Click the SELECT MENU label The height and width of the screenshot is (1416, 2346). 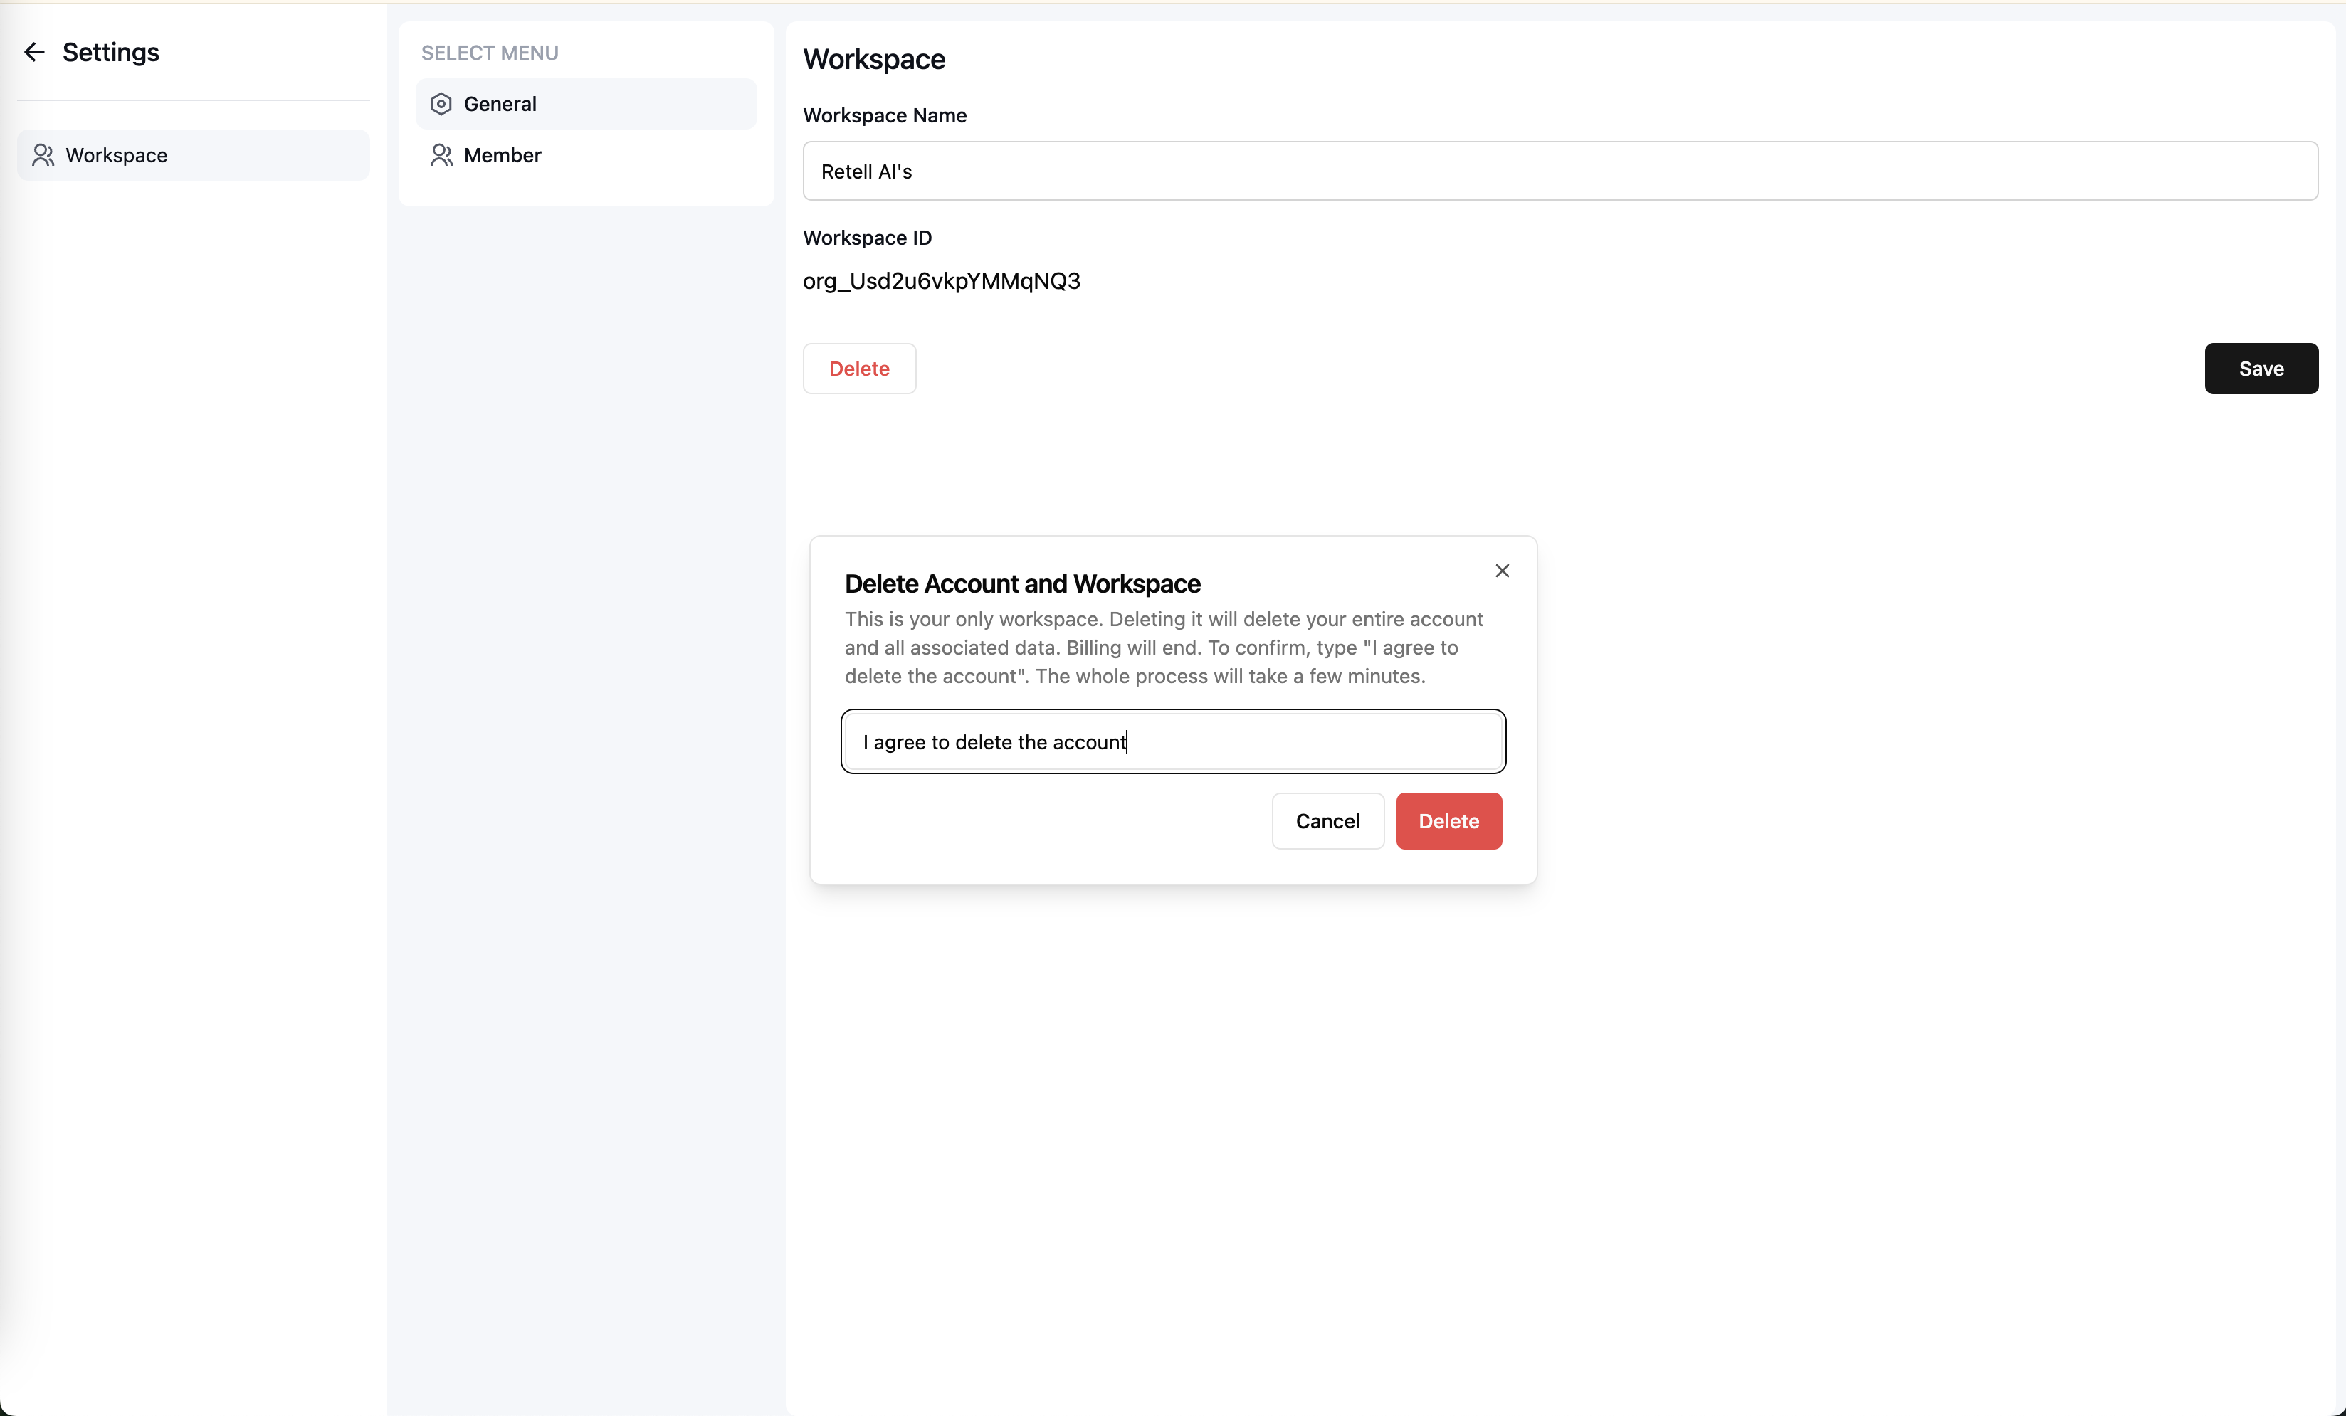click(490, 53)
